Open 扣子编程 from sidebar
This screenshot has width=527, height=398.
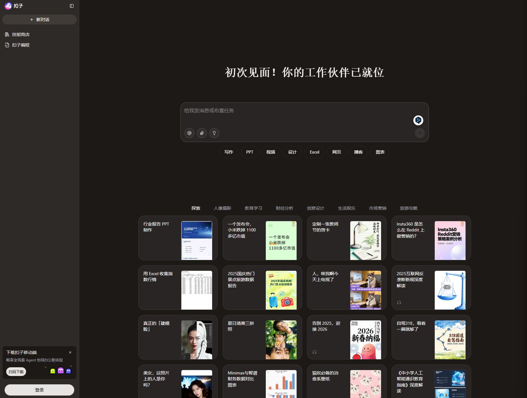tap(20, 45)
